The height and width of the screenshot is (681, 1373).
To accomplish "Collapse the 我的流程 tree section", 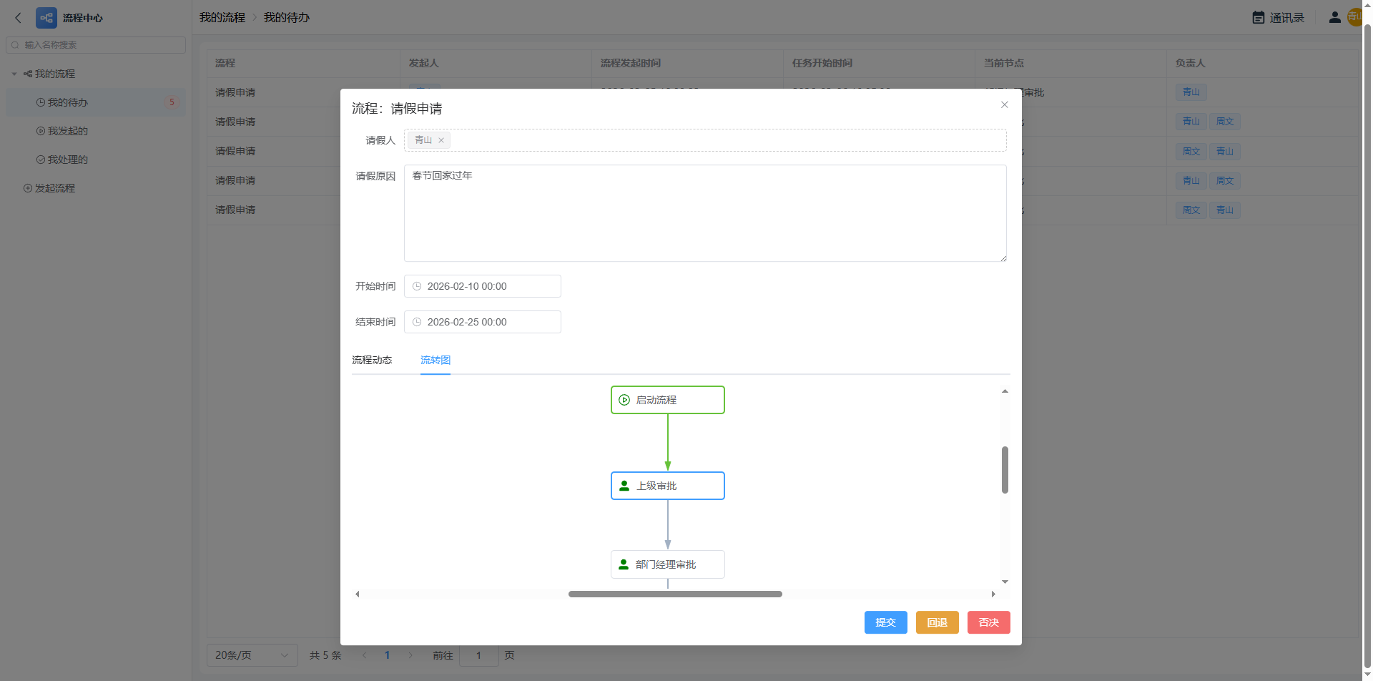I will (14, 74).
